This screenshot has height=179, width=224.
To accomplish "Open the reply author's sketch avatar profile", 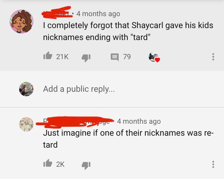I will click(x=26, y=124).
